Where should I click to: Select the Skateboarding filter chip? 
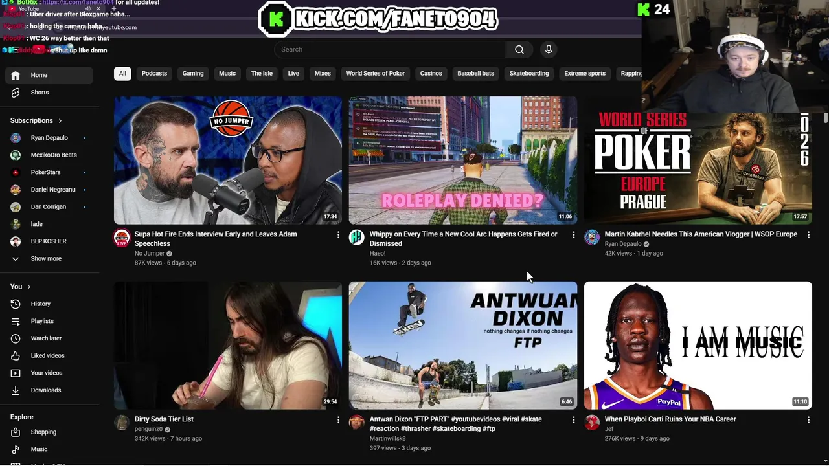pos(529,74)
